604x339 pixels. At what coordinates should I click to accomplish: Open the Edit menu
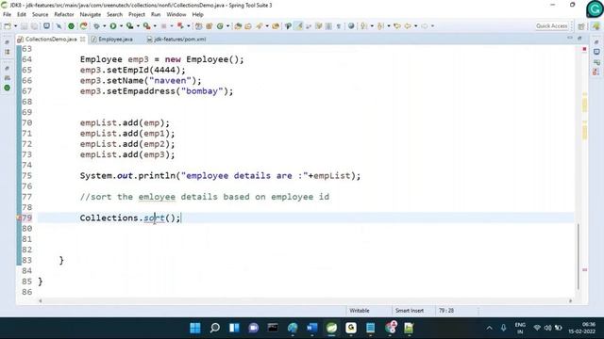click(x=22, y=14)
